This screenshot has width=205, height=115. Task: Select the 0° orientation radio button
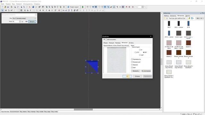140,50
